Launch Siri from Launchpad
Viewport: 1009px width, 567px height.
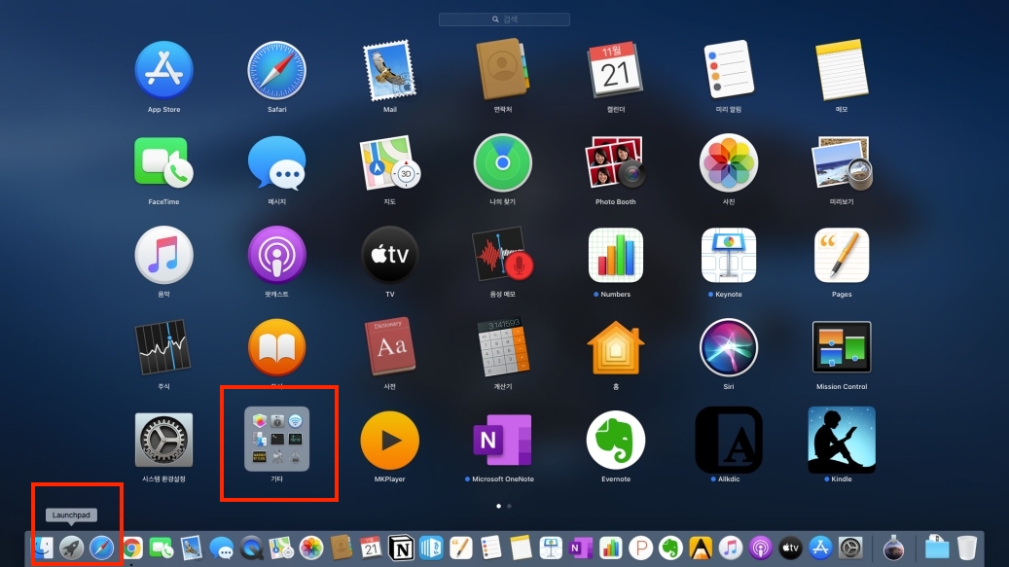[x=729, y=347]
